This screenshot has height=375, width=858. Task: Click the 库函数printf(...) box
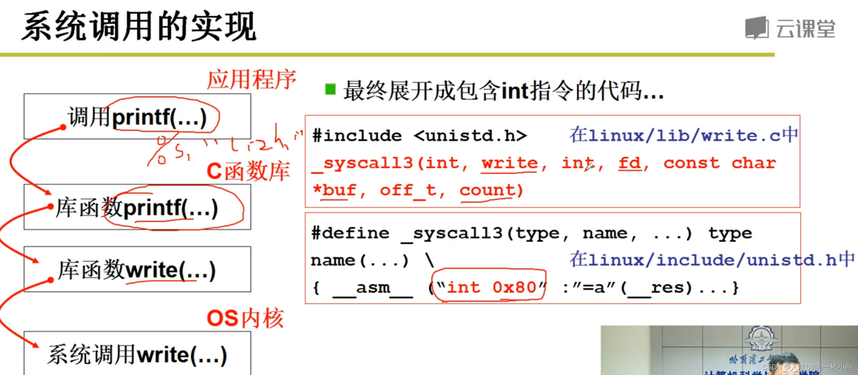click(x=137, y=207)
